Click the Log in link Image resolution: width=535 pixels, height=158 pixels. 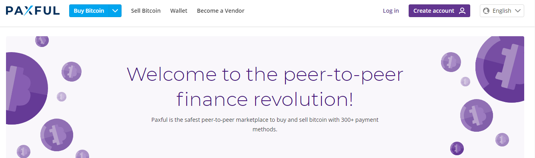pyautogui.click(x=391, y=11)
